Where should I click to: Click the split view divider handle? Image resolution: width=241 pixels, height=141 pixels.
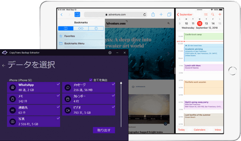click(x=175, y=71)
